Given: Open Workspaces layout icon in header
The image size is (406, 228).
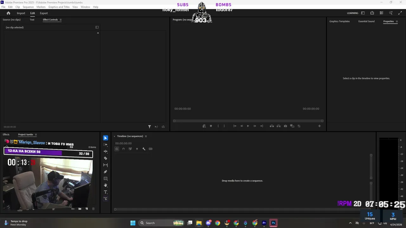Looking at the screenshot, I should [363, 13].
